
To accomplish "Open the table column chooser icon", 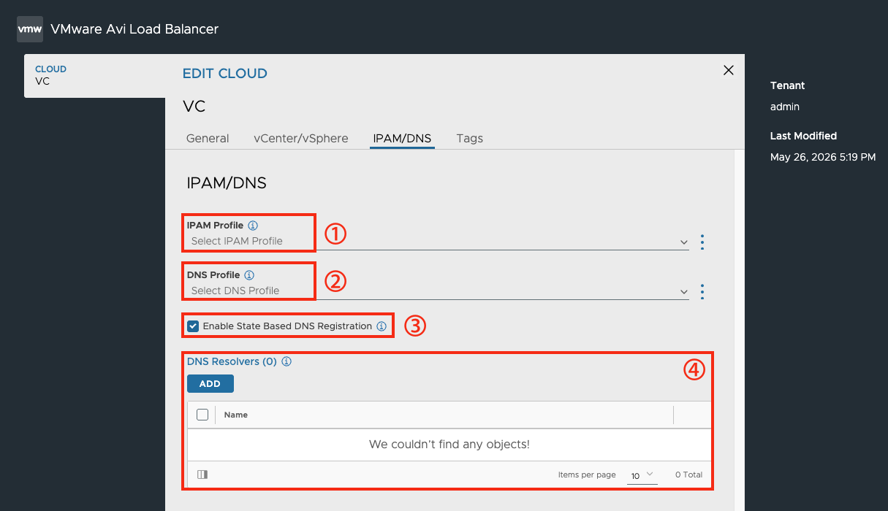I will click(202, 474).
